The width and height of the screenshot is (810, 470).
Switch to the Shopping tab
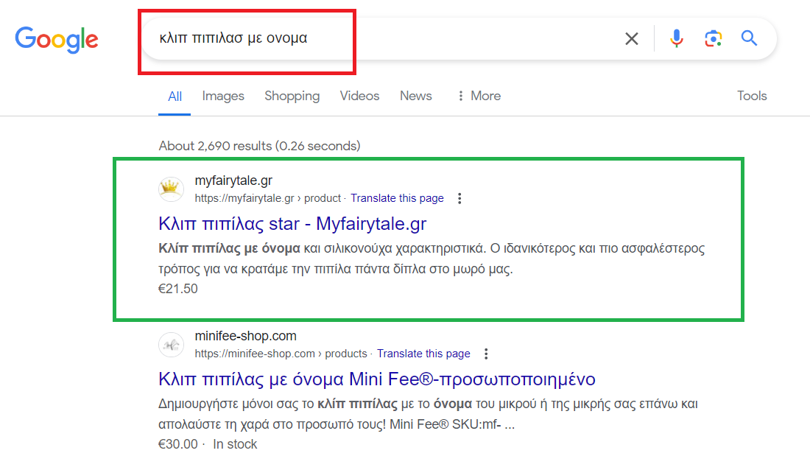[x=292, y=96]
